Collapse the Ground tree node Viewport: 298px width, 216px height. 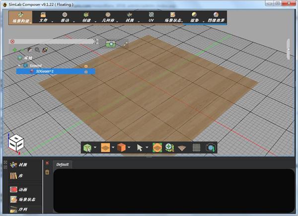[x=20, y=66]
